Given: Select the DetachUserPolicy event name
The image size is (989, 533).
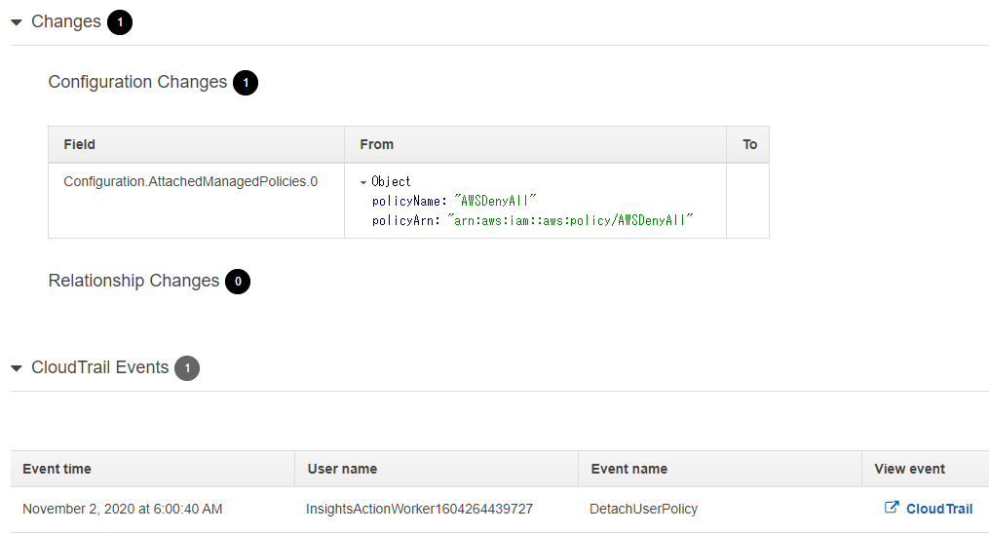Looking at the screenshot, I should [x=643, y=509].
